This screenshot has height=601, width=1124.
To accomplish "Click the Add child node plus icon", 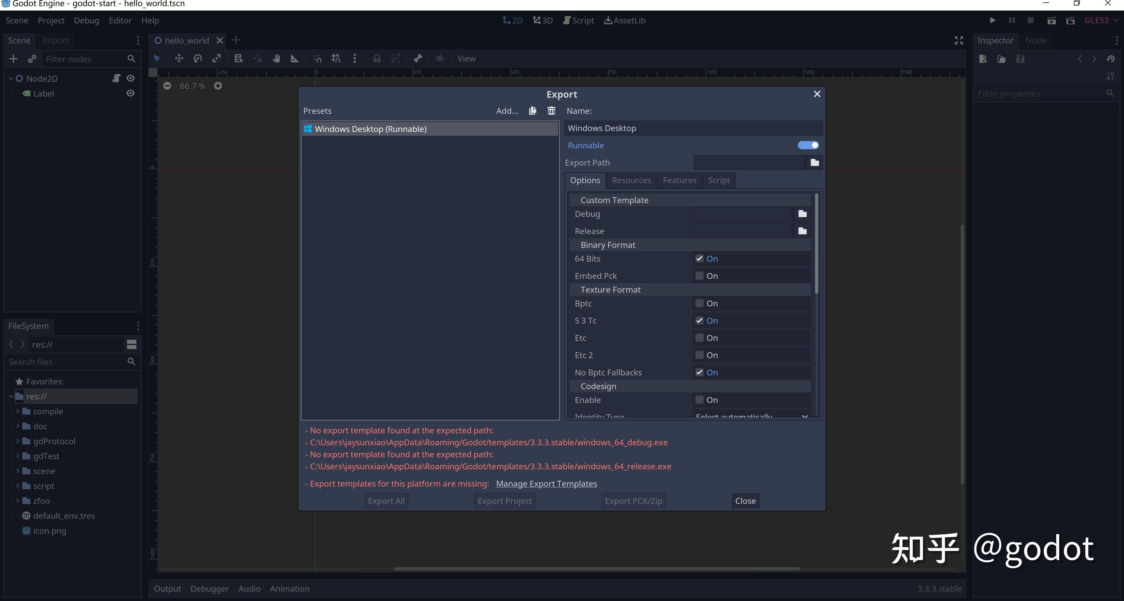I will [x=13, y=59].
